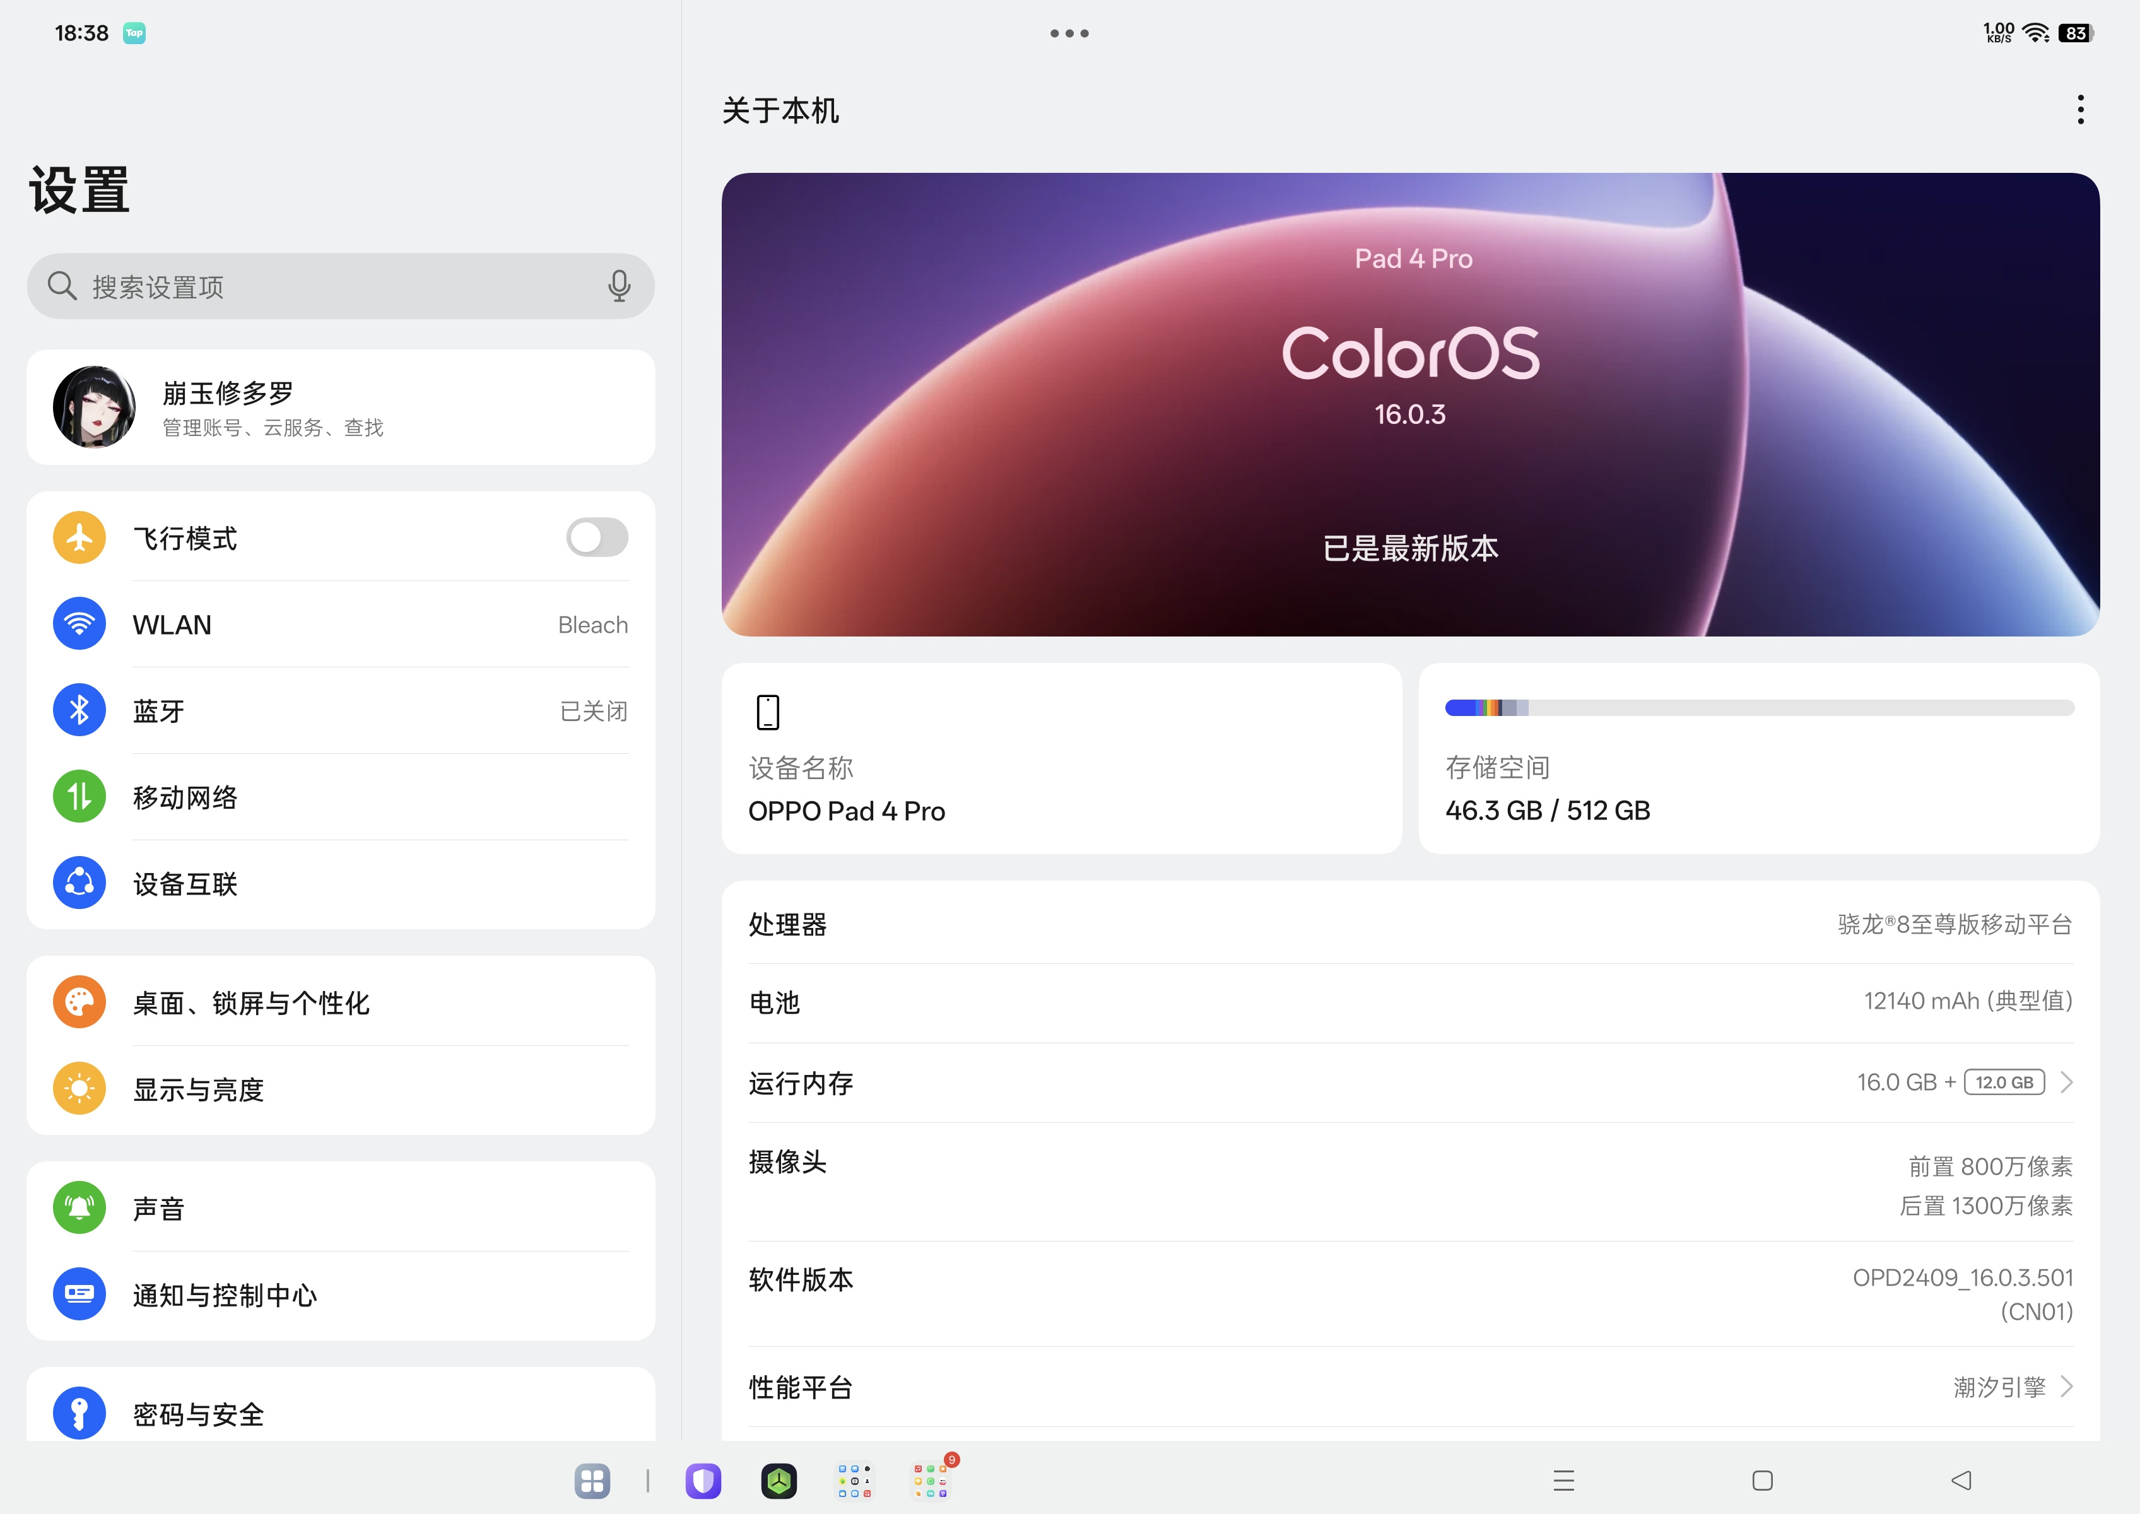Screen dimensions: 2140x1514
Task: Expand the performance platform chevron
Action: [x=2066, y=1387]
